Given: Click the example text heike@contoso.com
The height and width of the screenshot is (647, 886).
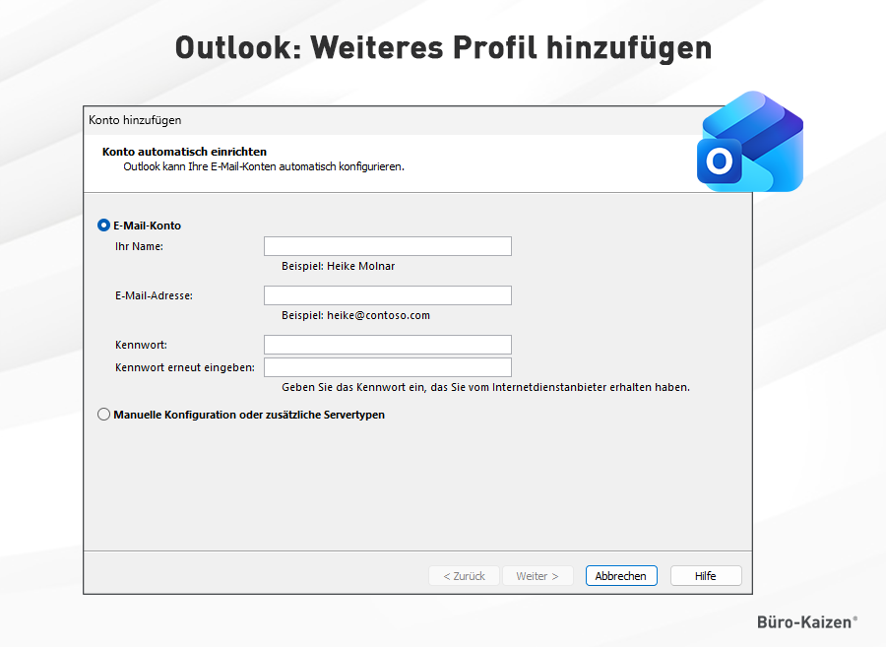Looking at the screenshot, I should coord(355,316).
